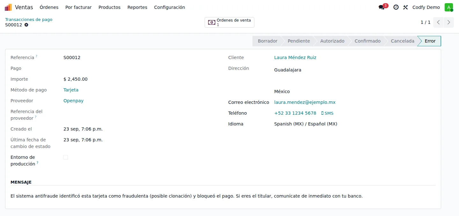Toggle the Entorno de producción checkbox
459x216 pixels.
tap(66, 157)
